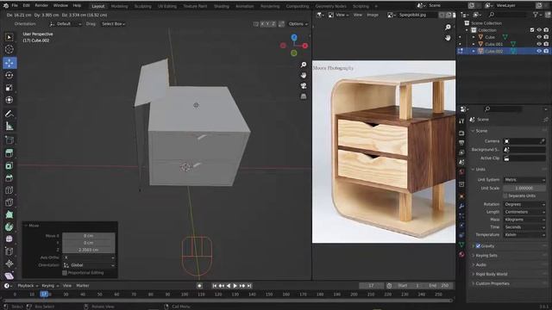The image size is (552, 310).
Task: Expand the Custom Properties panel
Action: [x=492, y=283]
